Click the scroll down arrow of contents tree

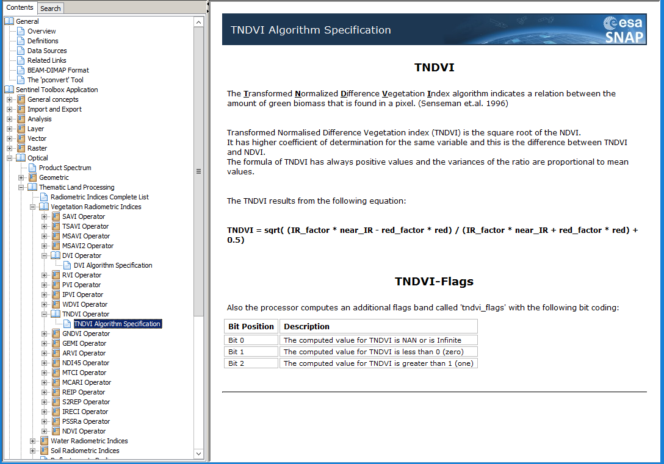point(198,454)
